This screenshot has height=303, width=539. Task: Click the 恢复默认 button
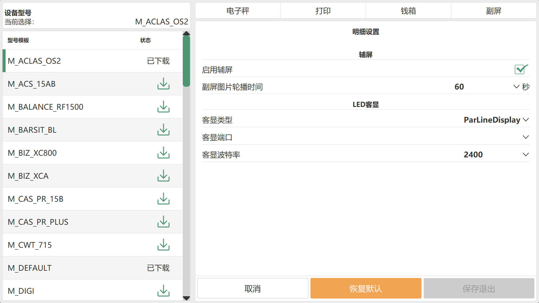pyautogui.click(x=366, y=288)
